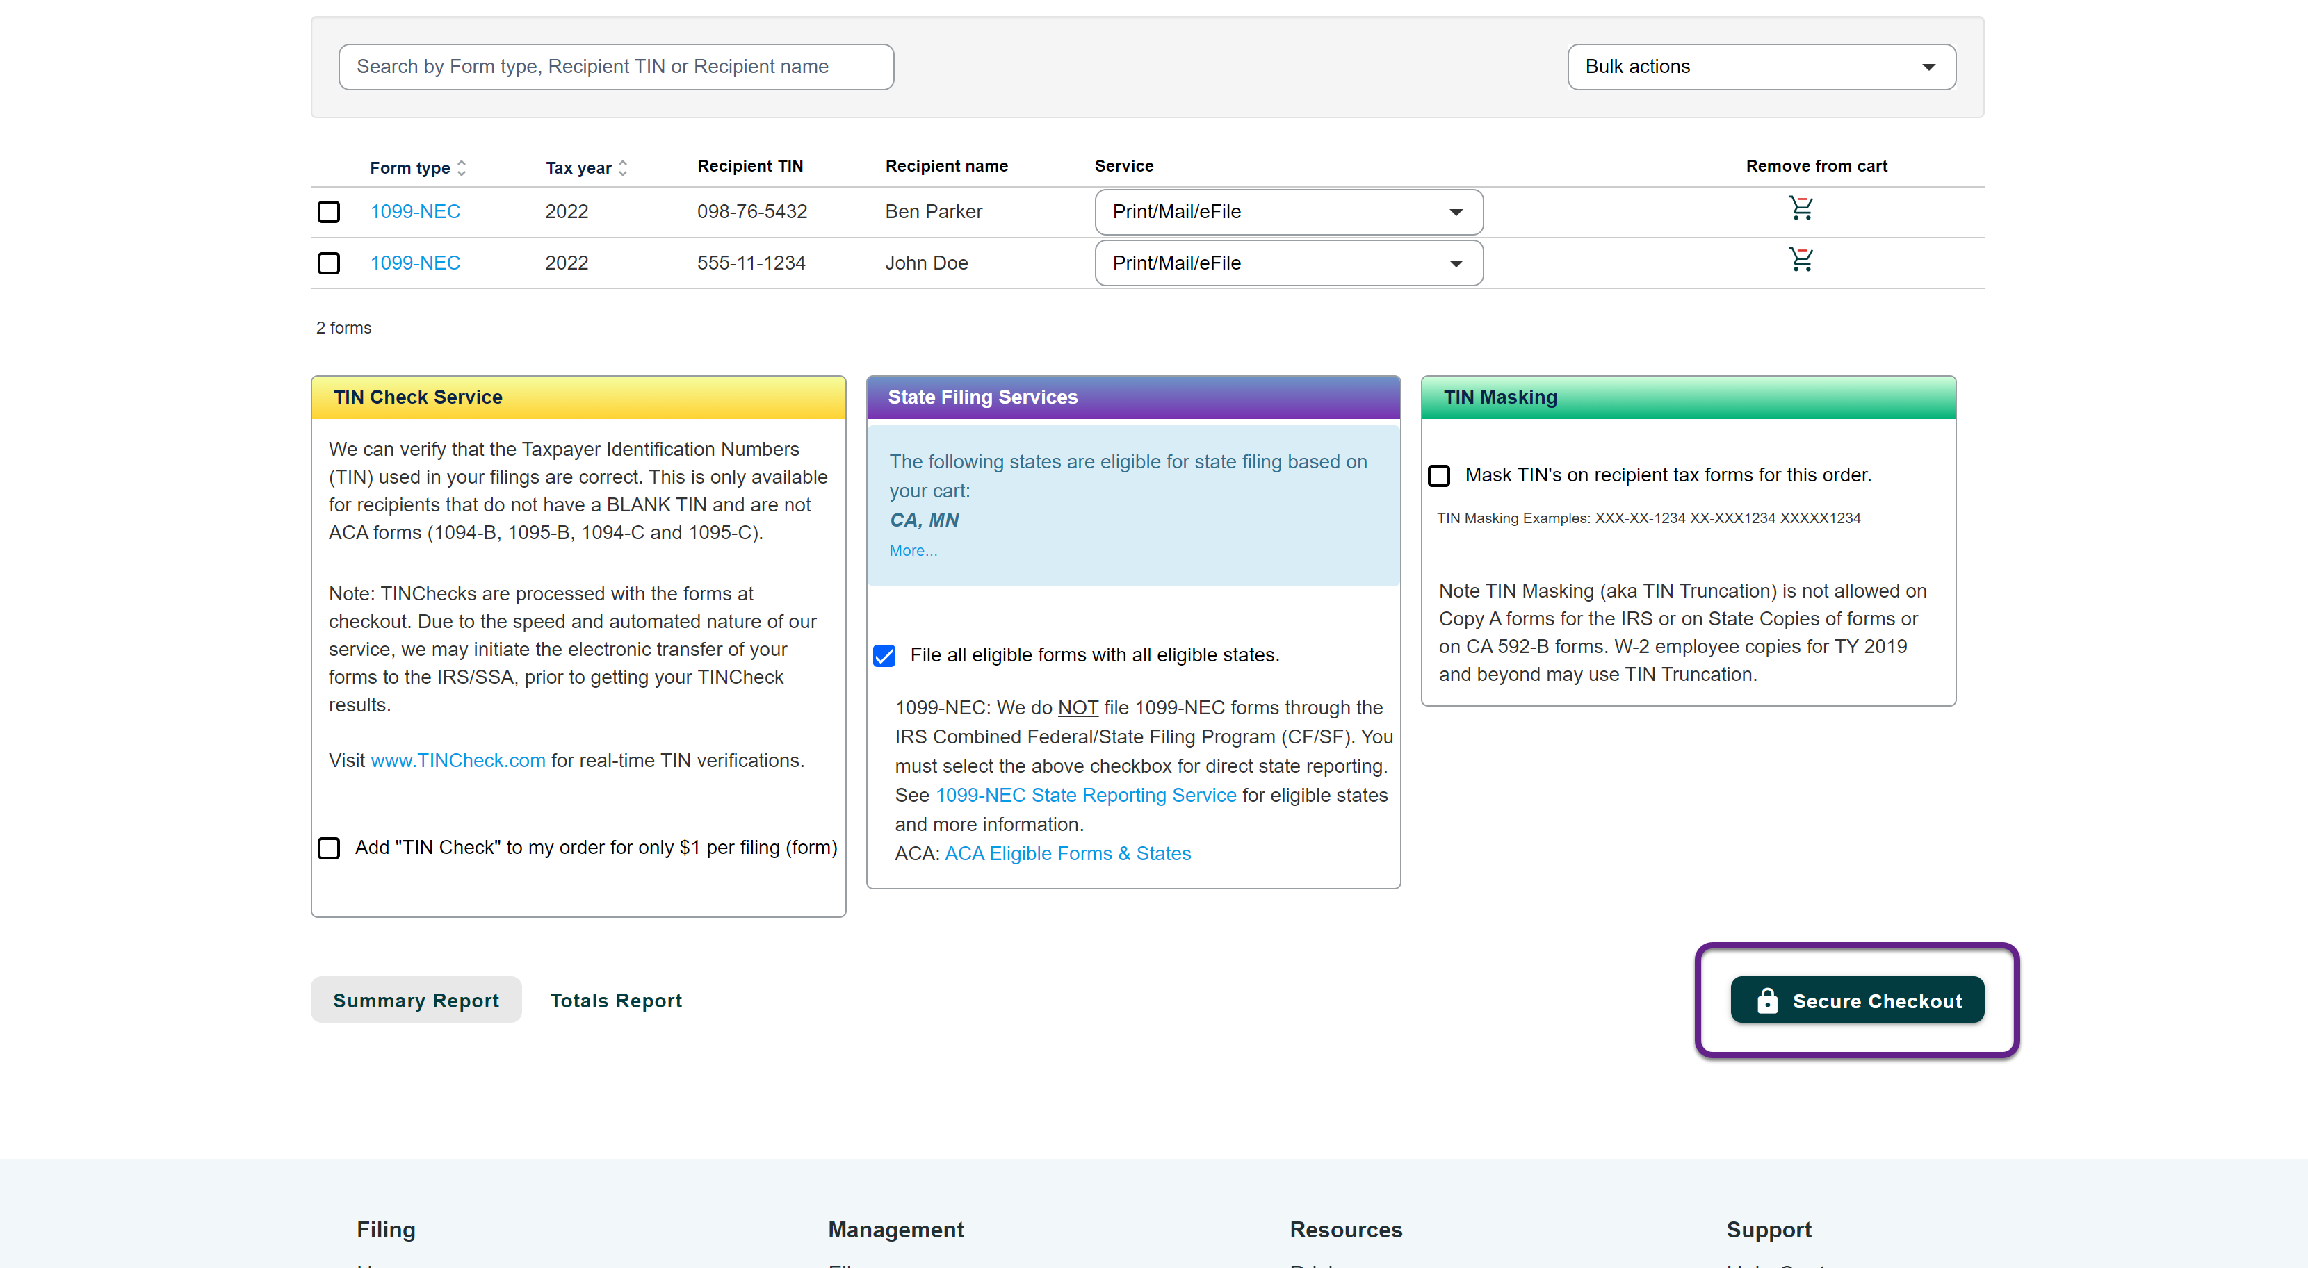The image size is (2308, 1268).
Task: Uncheck File all eligible forms checkbox
Action: (x=884, y=655)
